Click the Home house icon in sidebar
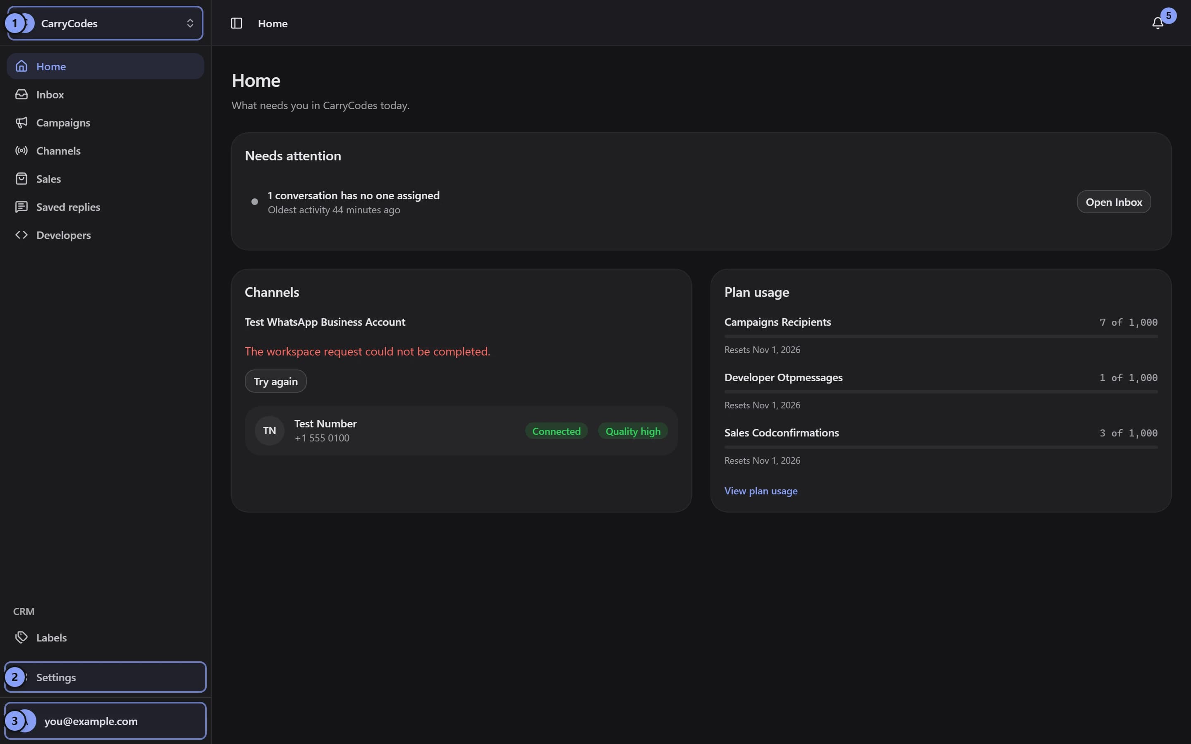The width and height of the screenshot is (1191, 744). pos(21,66)
